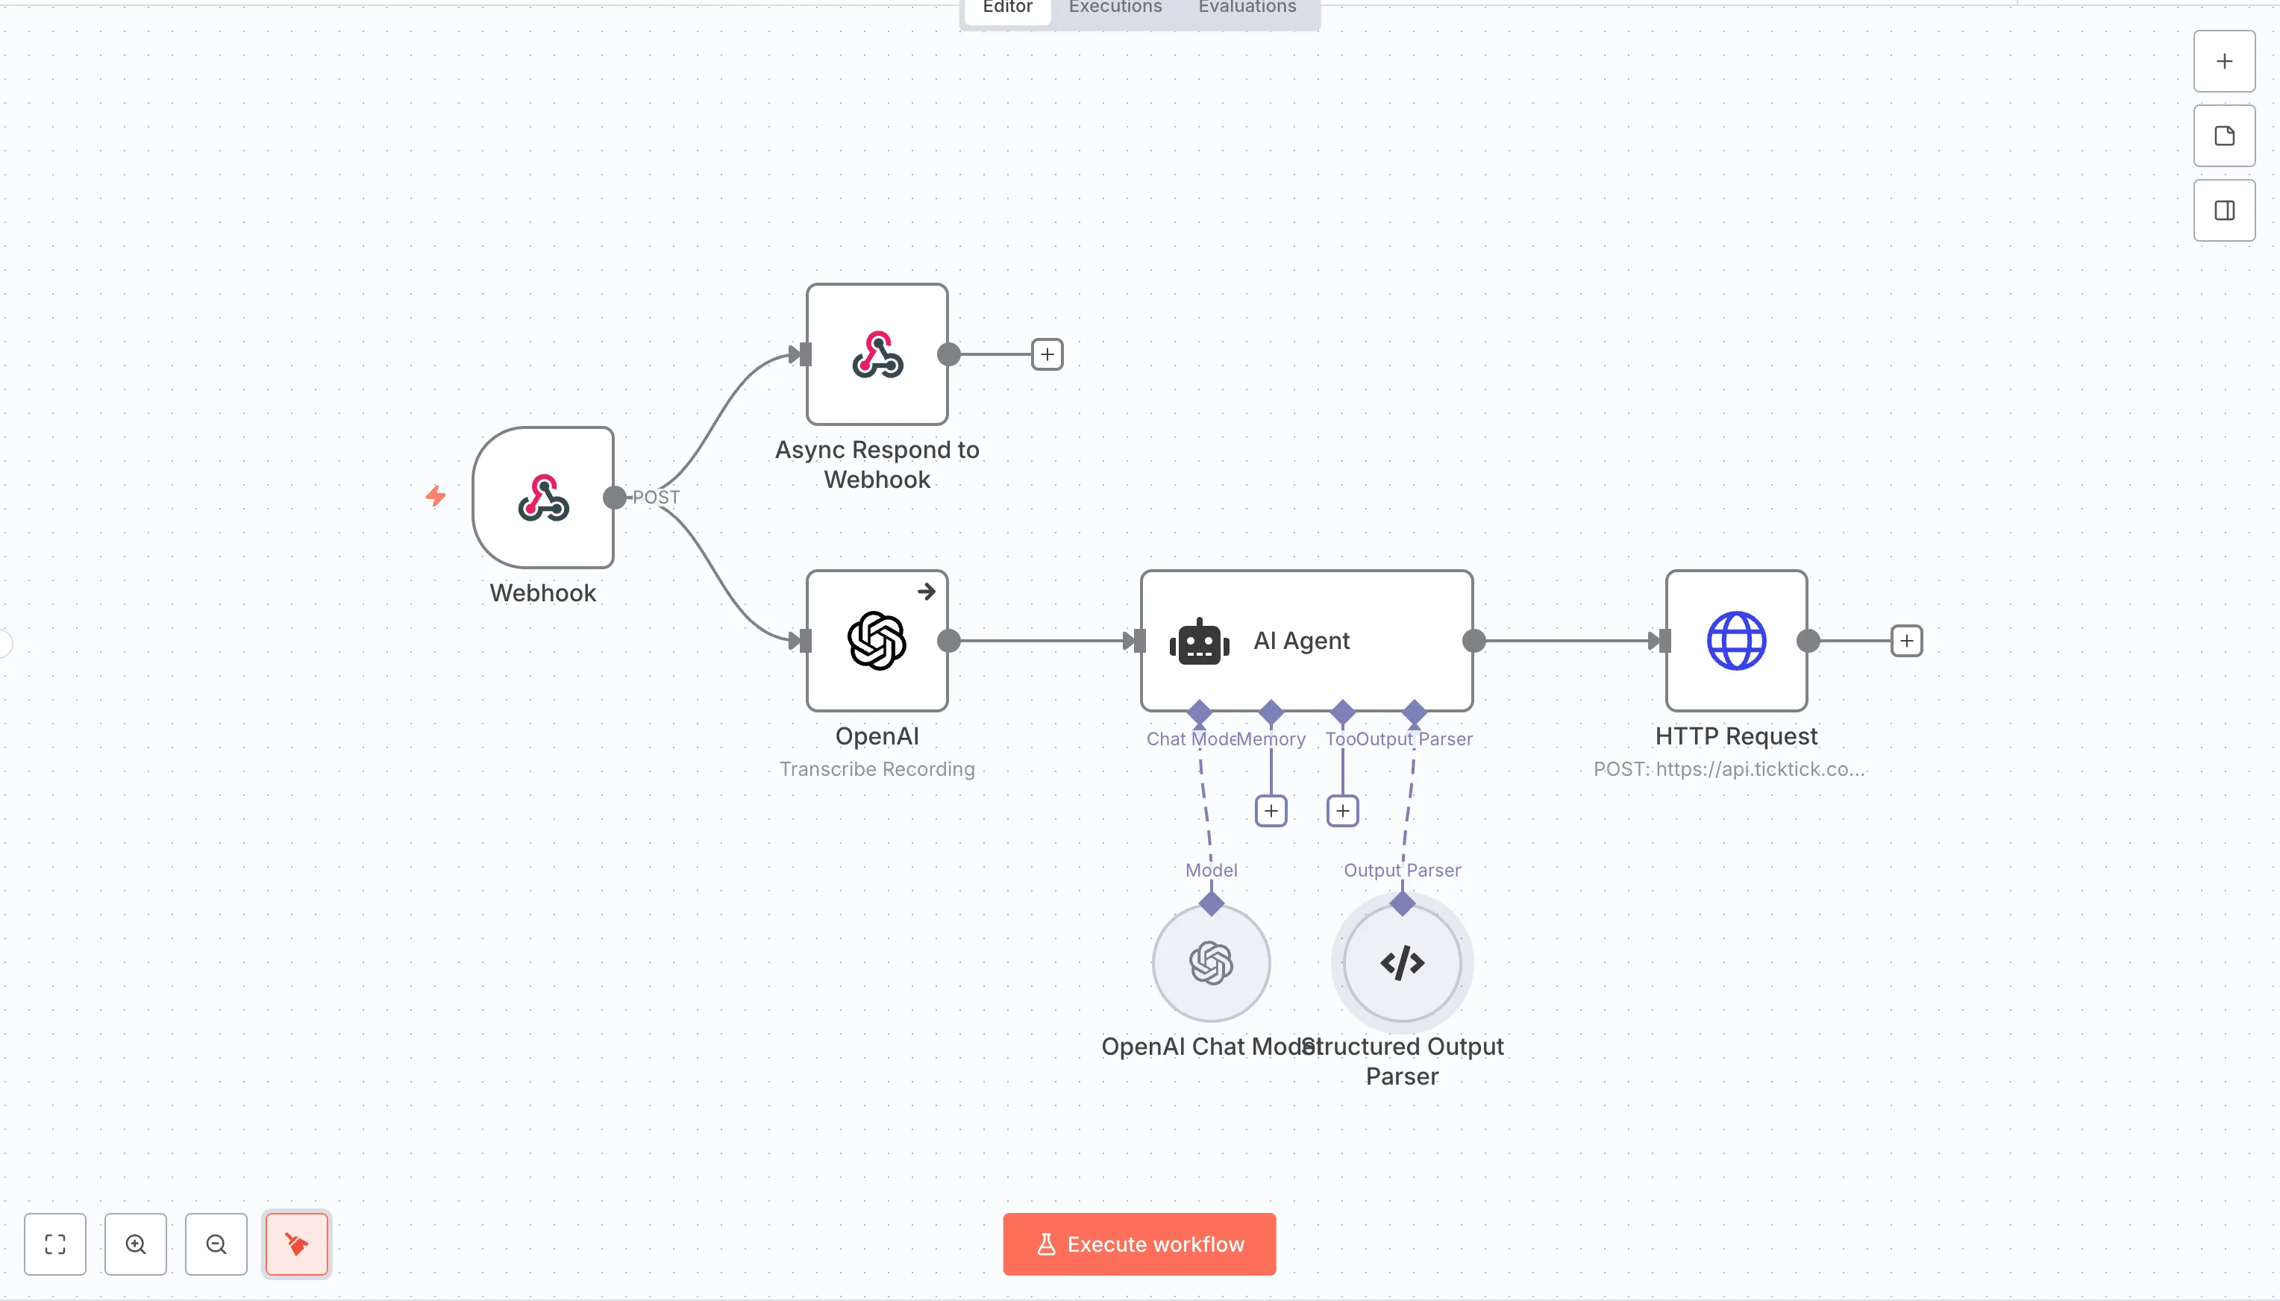Click the Output Parser diamond connector on AI Agent
2280x1301 pixels.
1413,712
